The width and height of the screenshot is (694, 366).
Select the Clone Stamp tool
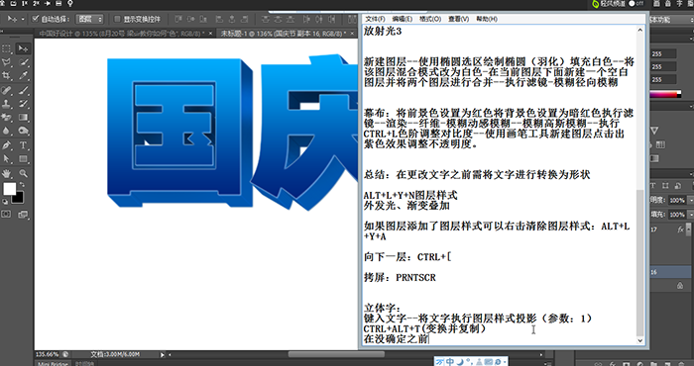(7, 104)
